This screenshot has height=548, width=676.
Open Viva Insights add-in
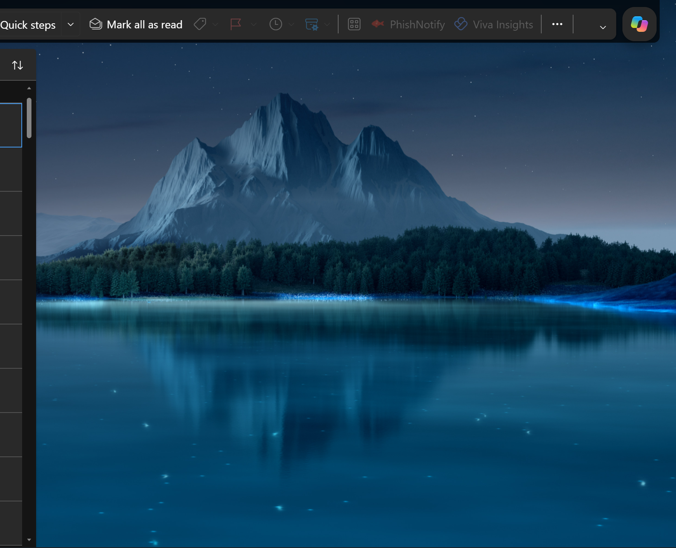pos(494,24)
